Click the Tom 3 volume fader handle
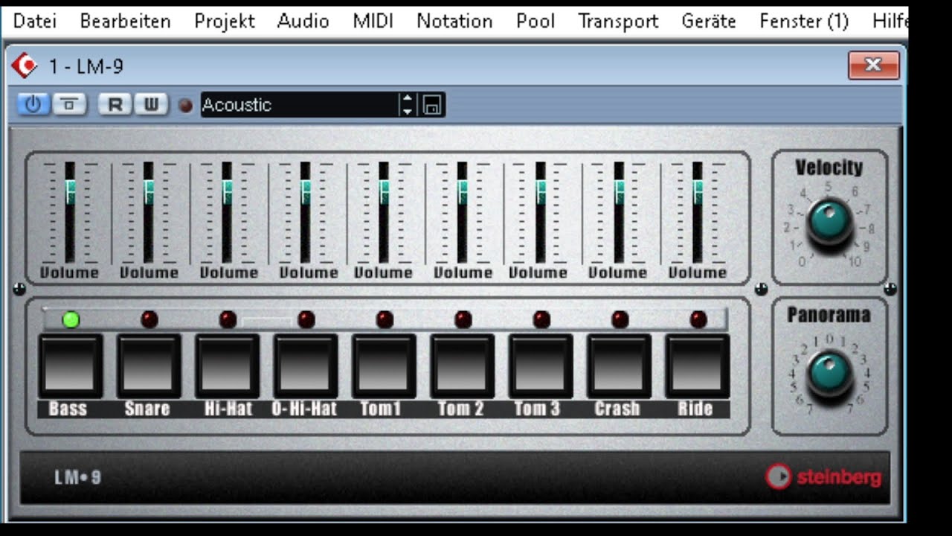Screen dimensions: 952x536 pos(541,191)
